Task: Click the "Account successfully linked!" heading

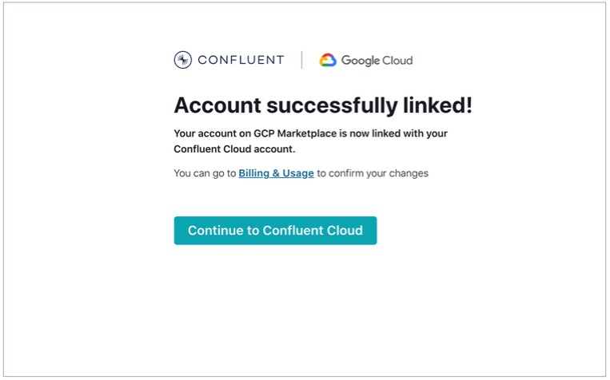Action: [x=323, y=105]
